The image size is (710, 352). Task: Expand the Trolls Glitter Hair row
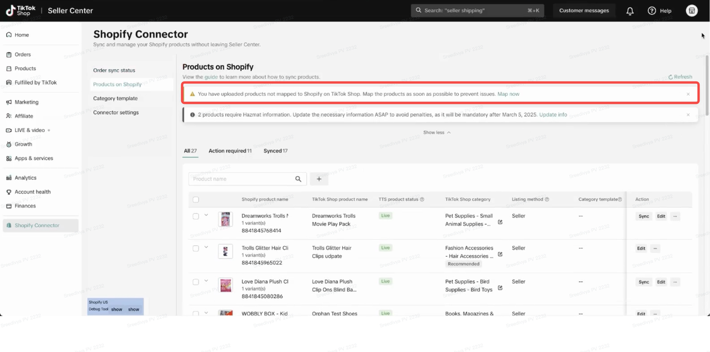click(x=206, y=247)
